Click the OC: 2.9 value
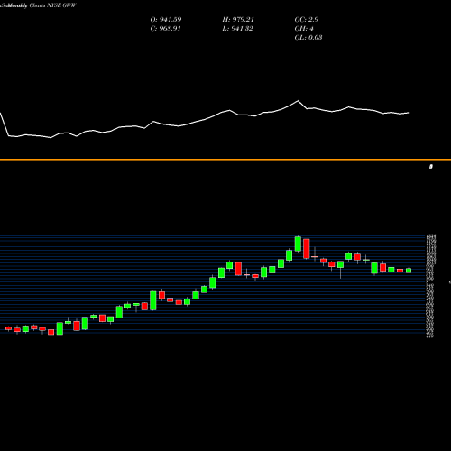This screenshot has height=451, width=451. (x=307, y=20)
